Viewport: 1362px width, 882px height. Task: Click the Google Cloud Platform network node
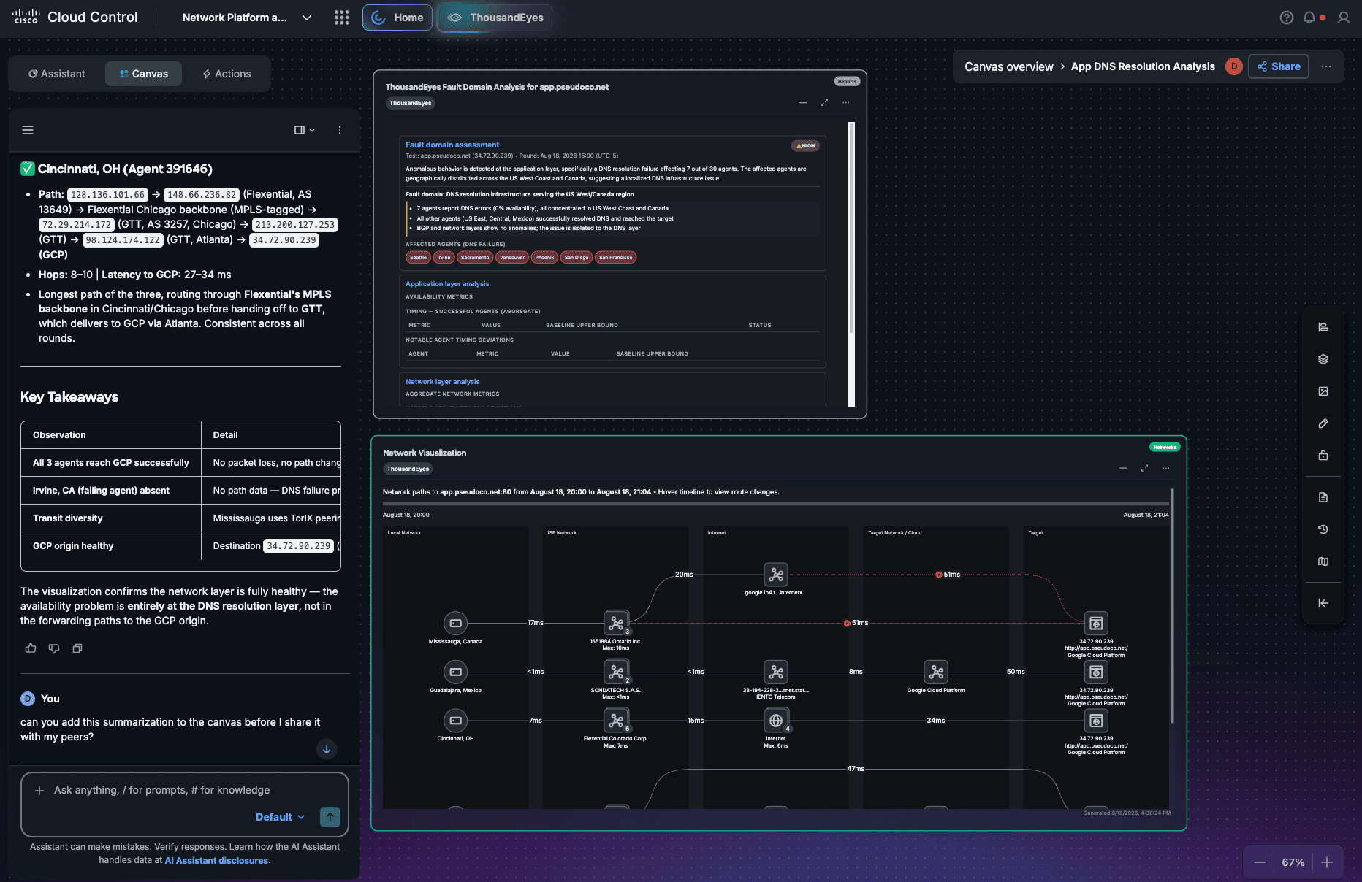click(936, 672)
